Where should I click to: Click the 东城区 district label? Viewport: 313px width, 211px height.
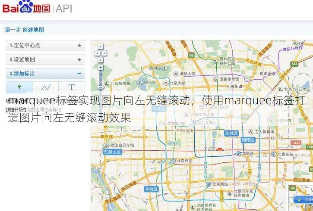coord(231,133)
